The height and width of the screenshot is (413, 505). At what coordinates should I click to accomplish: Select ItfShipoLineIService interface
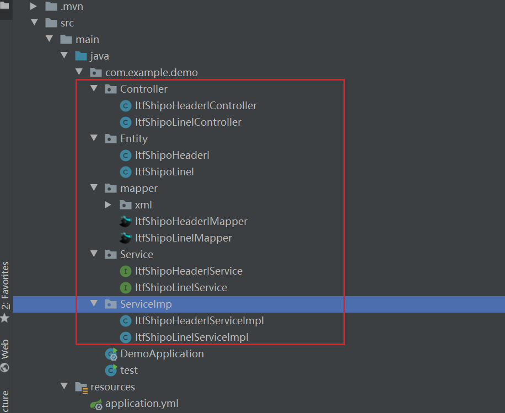click(x=181, y=287)
